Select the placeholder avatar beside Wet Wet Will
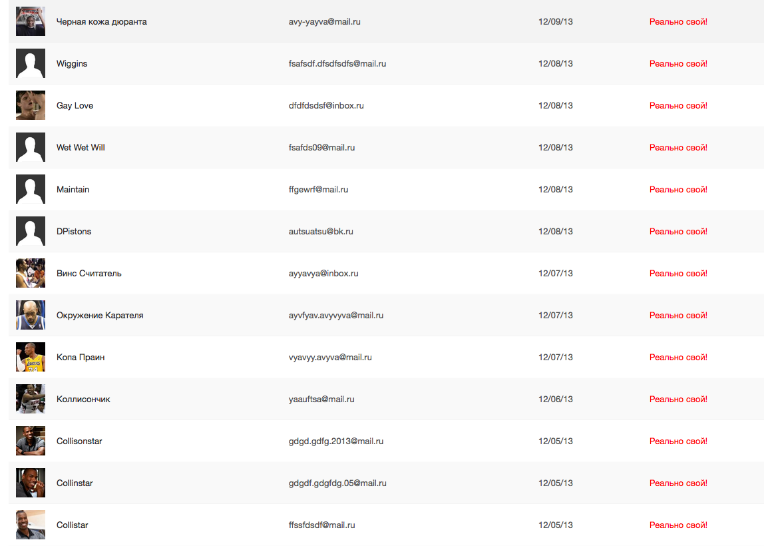Viewport: 764px width, 552px height. (x=31, y=147)
